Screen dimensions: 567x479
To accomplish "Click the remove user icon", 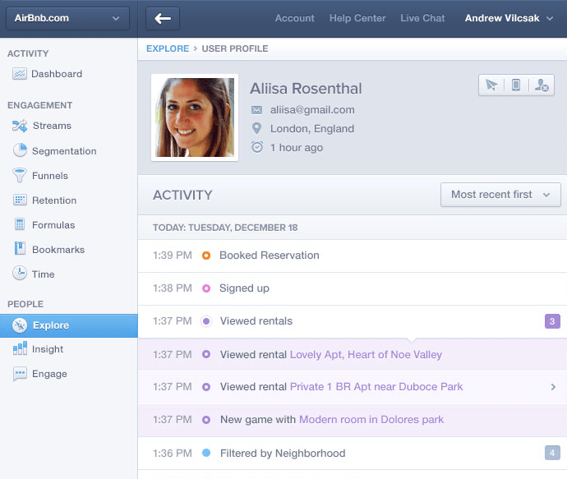I will [541, 85].
